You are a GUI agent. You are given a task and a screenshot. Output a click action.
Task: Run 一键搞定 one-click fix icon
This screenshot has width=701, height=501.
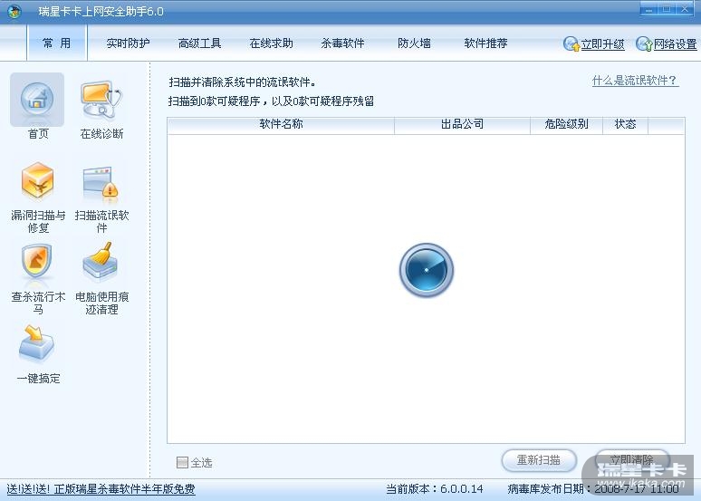tap(36, 343)
